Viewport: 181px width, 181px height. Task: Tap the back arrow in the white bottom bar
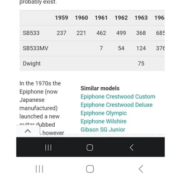point(141,169)
